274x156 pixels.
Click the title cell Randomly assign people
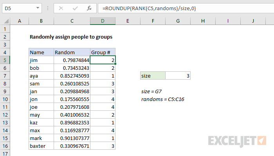pyautogui.click(x=71, y=37)
